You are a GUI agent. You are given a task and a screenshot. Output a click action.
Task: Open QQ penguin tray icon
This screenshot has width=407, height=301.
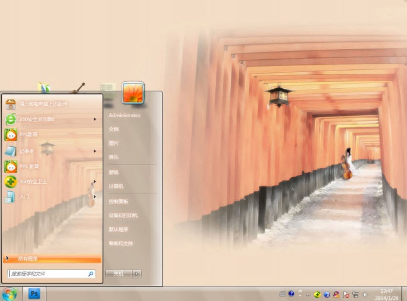(x=337, y=295)
